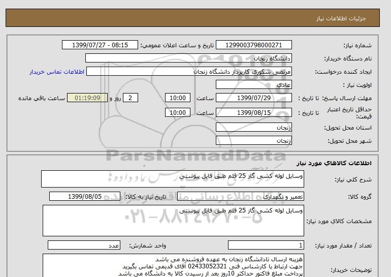Click the section heading اطلاعات کالاهای مورد نیاز
391x277 pixels.
coord(334,163)
